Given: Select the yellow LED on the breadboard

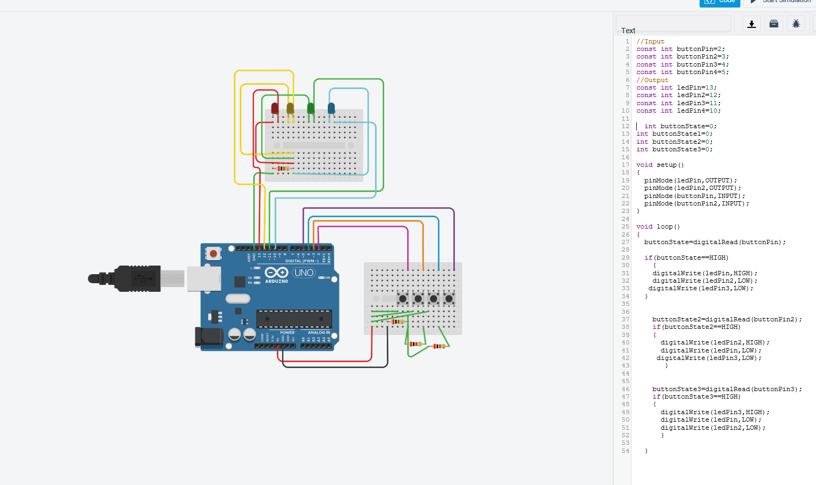Looking at the screenshot, I should tap(291, 109).
